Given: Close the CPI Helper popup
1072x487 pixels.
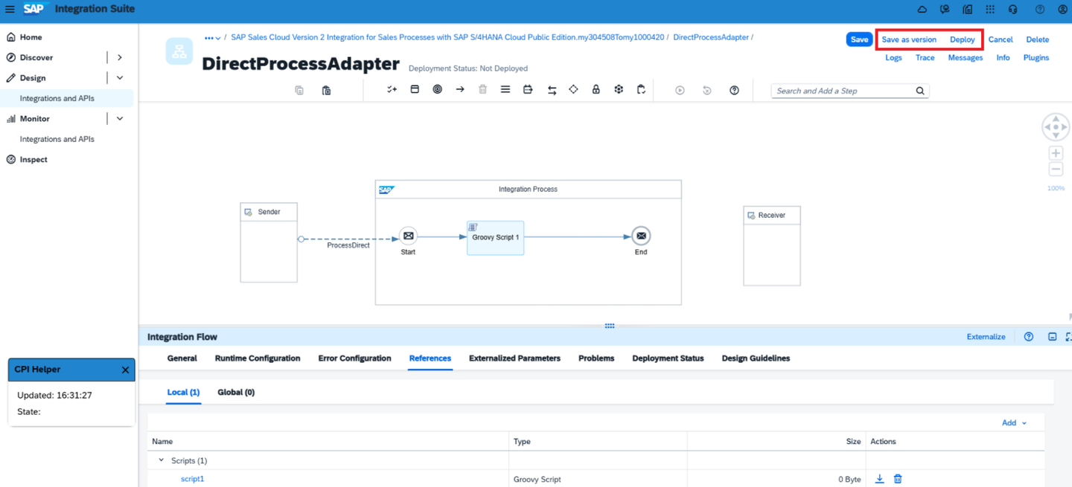Looking at the screenshot, I should tap(125, 370).
